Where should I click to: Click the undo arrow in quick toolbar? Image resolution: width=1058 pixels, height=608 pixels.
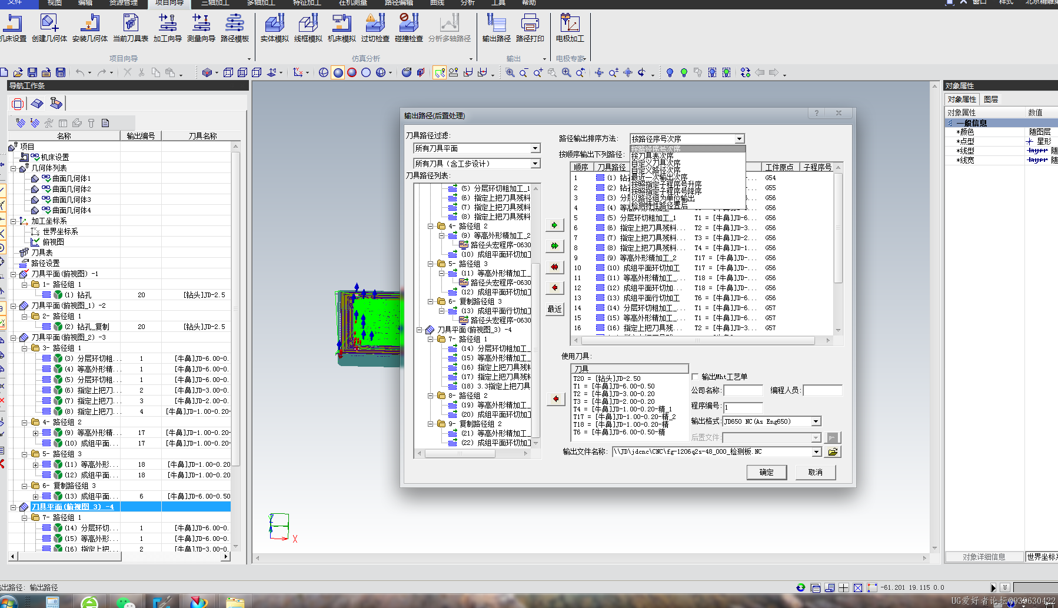tap(79, 72)
